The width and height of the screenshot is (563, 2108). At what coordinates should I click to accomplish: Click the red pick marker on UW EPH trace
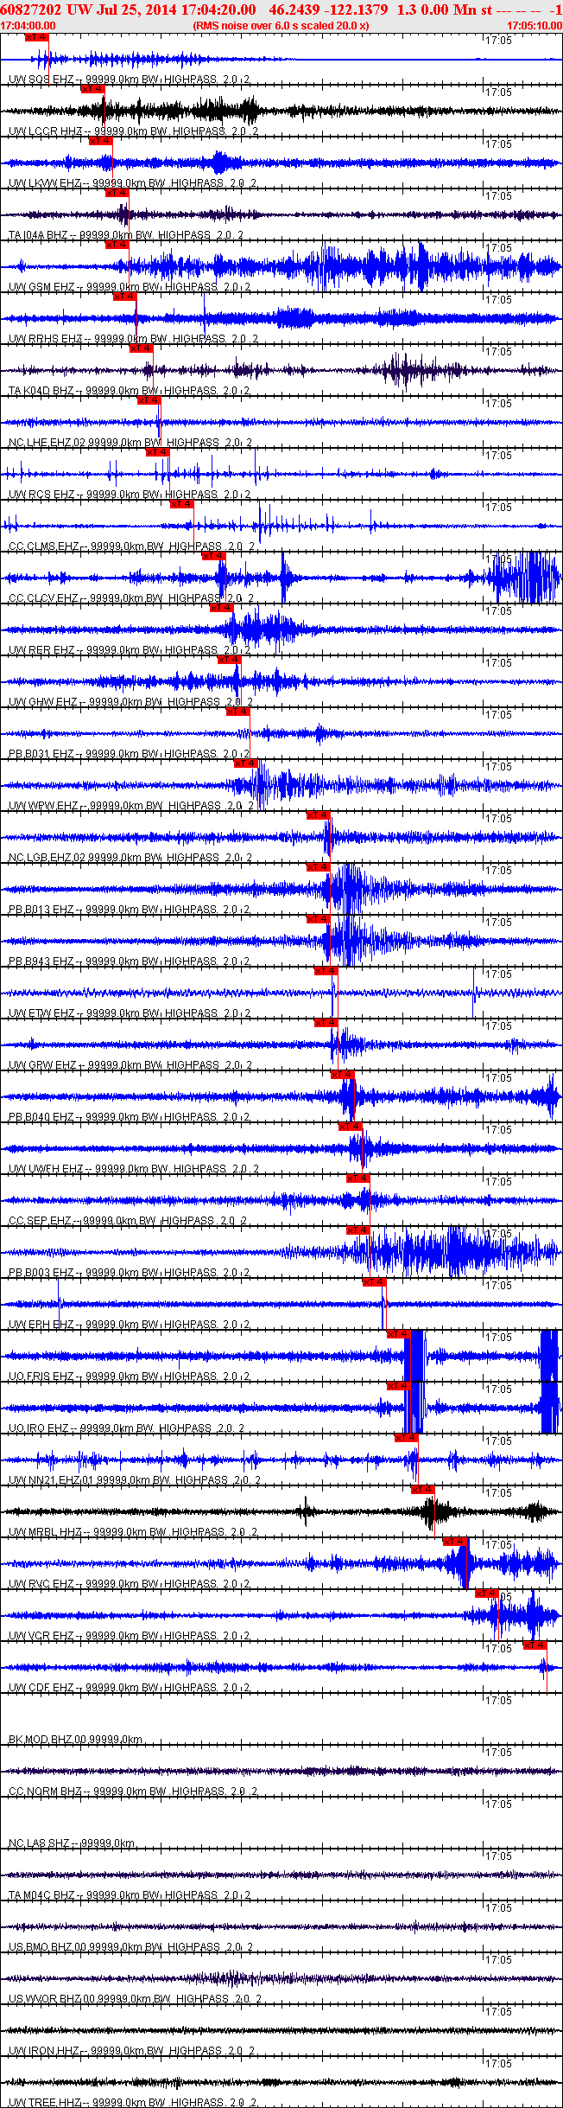coord(374,1281)
